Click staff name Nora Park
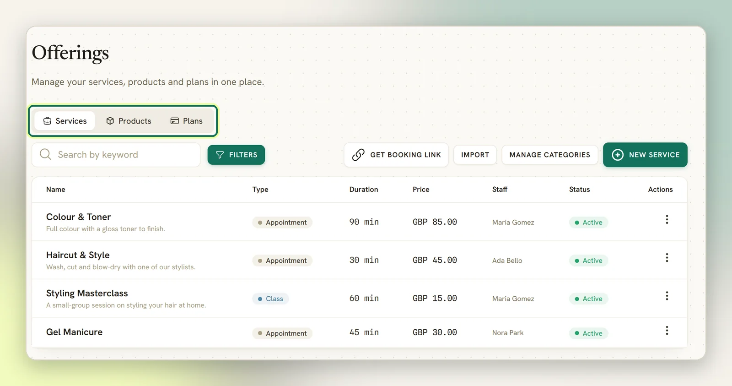Viewport: 732px width, 386px height. tap(508, 333)
